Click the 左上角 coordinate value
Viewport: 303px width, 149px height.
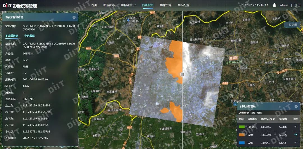[36, 106]
